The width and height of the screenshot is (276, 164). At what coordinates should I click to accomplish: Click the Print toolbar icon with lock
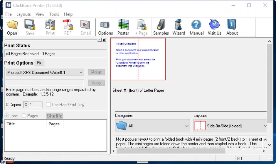coord(50,25)
